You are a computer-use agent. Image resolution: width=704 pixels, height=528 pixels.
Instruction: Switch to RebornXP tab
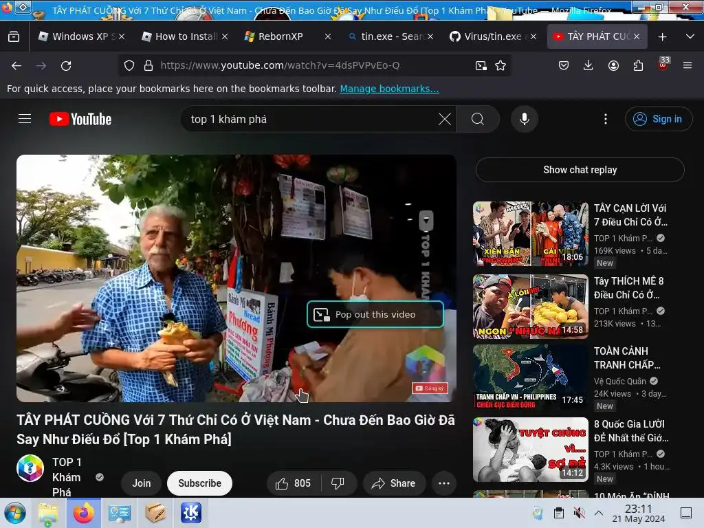point(287,36)
